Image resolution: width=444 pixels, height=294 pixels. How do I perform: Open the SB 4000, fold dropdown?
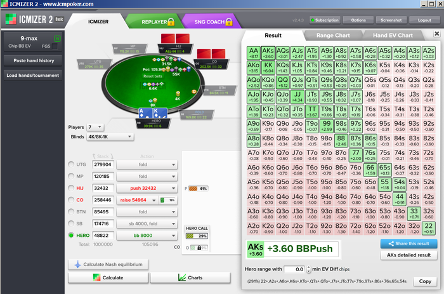pyautogui.click(x=147, y=224)
